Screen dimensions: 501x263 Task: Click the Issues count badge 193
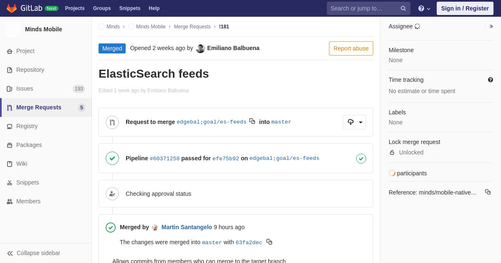pos(79,89)
